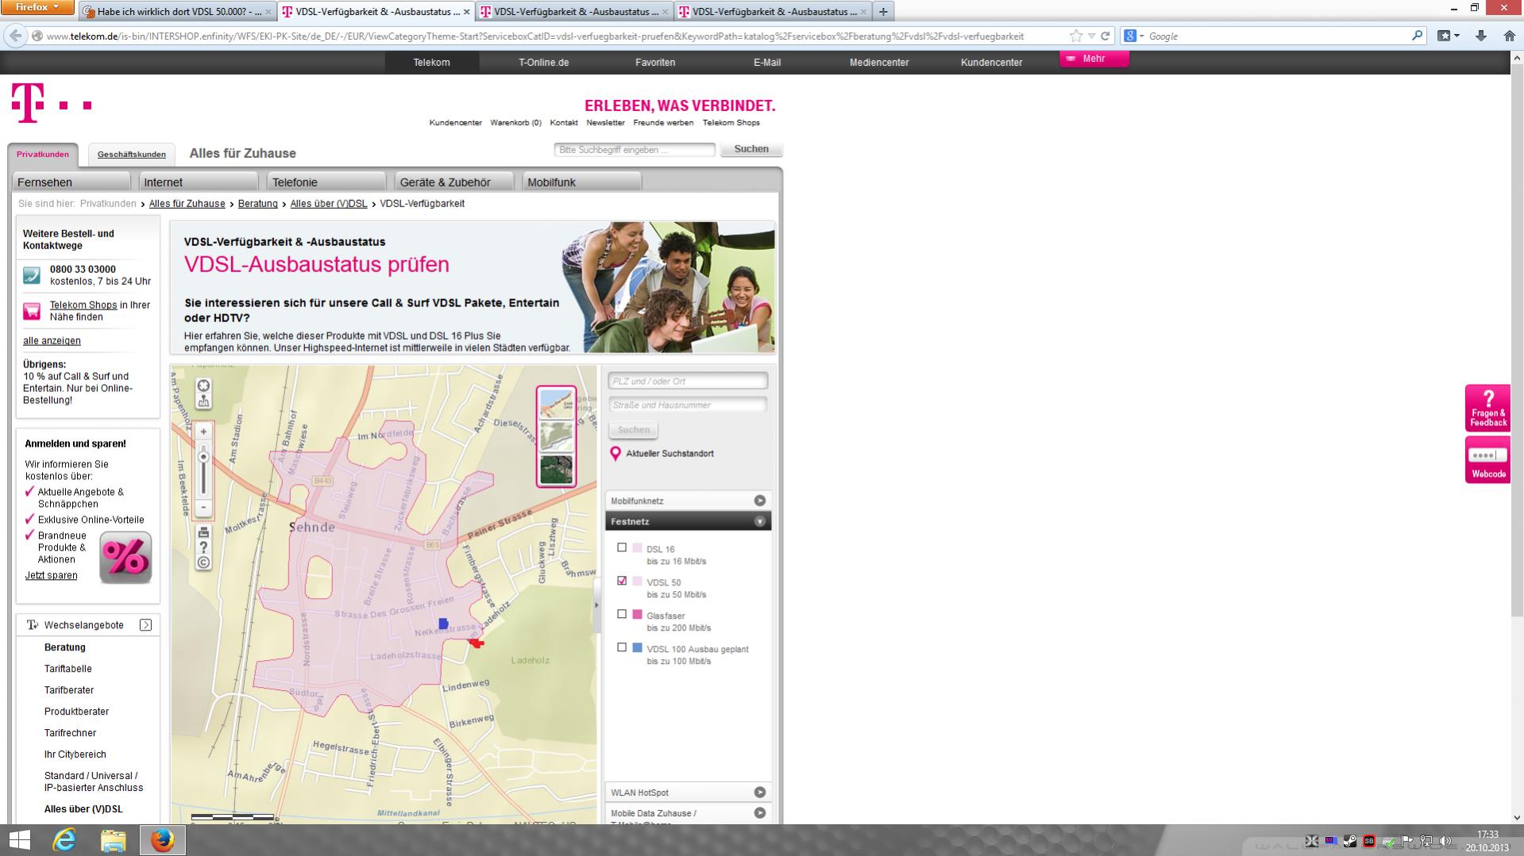Viewport: 1524px width, 856px height.
Task: Click the search magnifier in Google box
Action: (1417, 36)
